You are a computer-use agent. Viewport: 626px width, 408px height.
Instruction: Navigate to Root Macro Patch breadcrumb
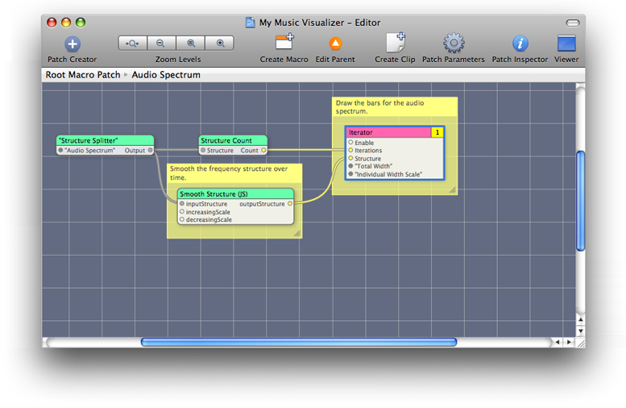pyautogui.click(x=82, y=75)
